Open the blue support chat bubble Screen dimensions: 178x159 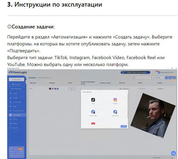[x=173, y=153]
